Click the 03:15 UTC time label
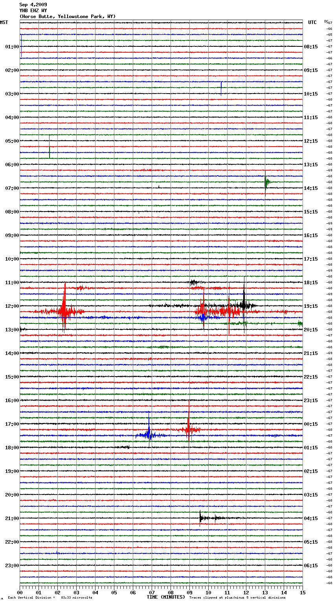This screenshot has width=334, height=603. point(311,495)
